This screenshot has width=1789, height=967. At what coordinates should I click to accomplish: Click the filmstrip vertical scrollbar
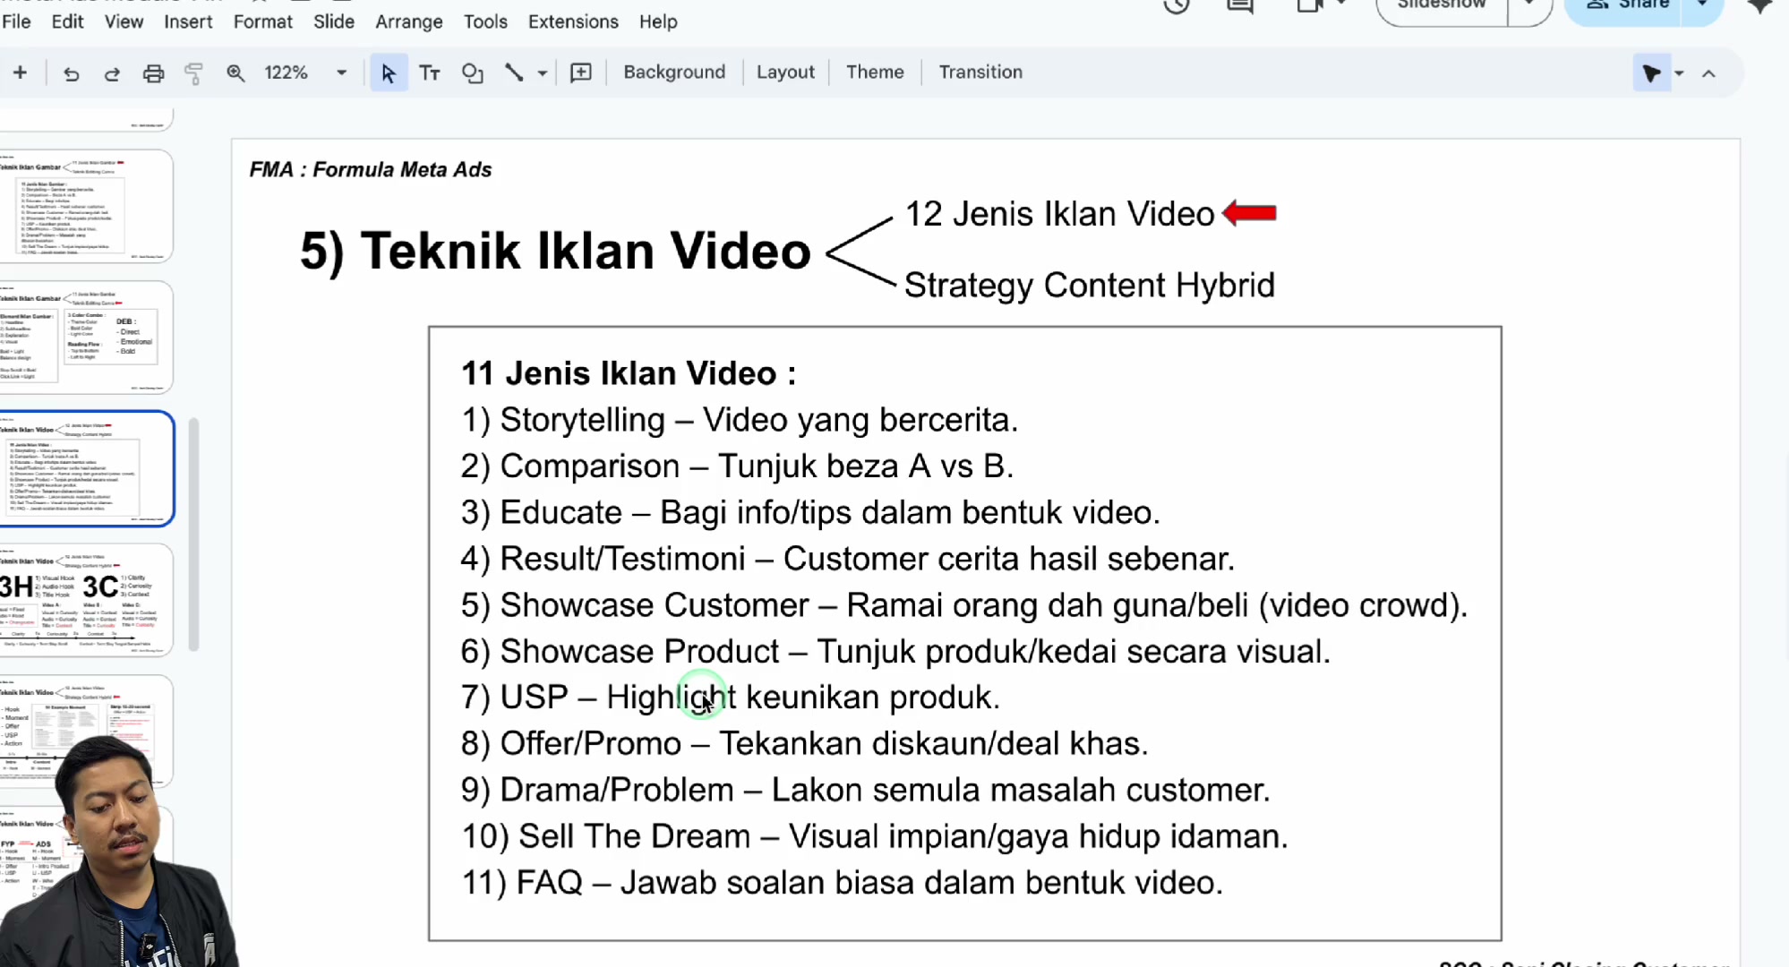pyautogui.click(x=193, y=535)
